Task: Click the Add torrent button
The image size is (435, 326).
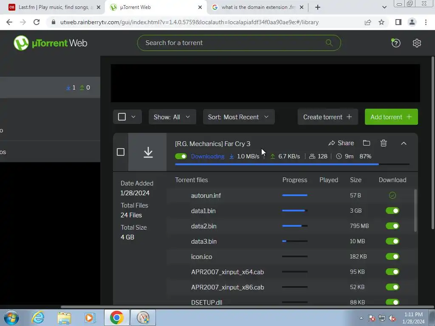Action: (x=391, y=117)
